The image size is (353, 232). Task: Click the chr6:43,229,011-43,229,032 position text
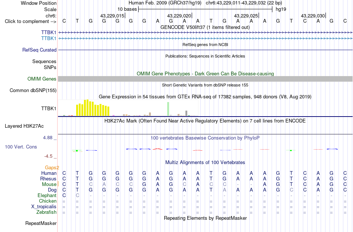tap(244, 3)
